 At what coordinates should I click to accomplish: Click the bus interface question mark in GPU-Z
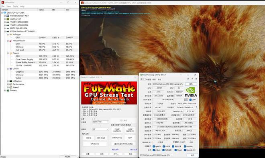coord(196,107)
